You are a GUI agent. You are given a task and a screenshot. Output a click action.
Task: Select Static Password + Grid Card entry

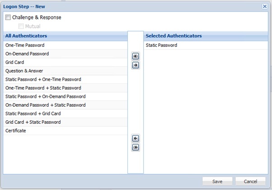(33, 114)
